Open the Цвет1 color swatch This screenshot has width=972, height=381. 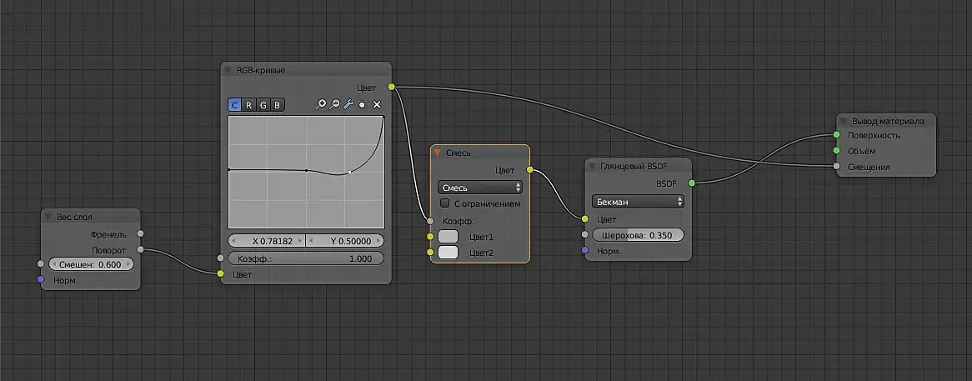coord(448,236)
